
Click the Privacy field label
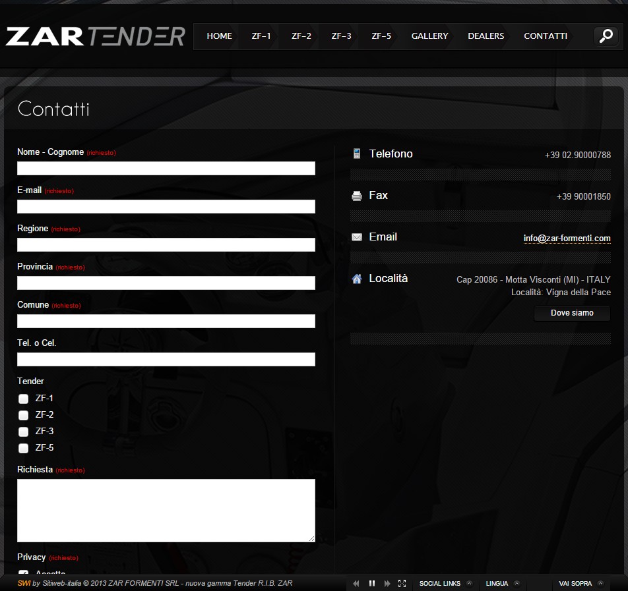click(x=31, y=557)
